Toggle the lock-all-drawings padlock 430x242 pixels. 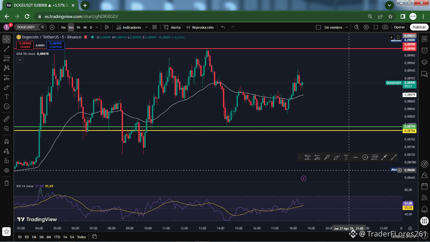[x=7, y=160]
